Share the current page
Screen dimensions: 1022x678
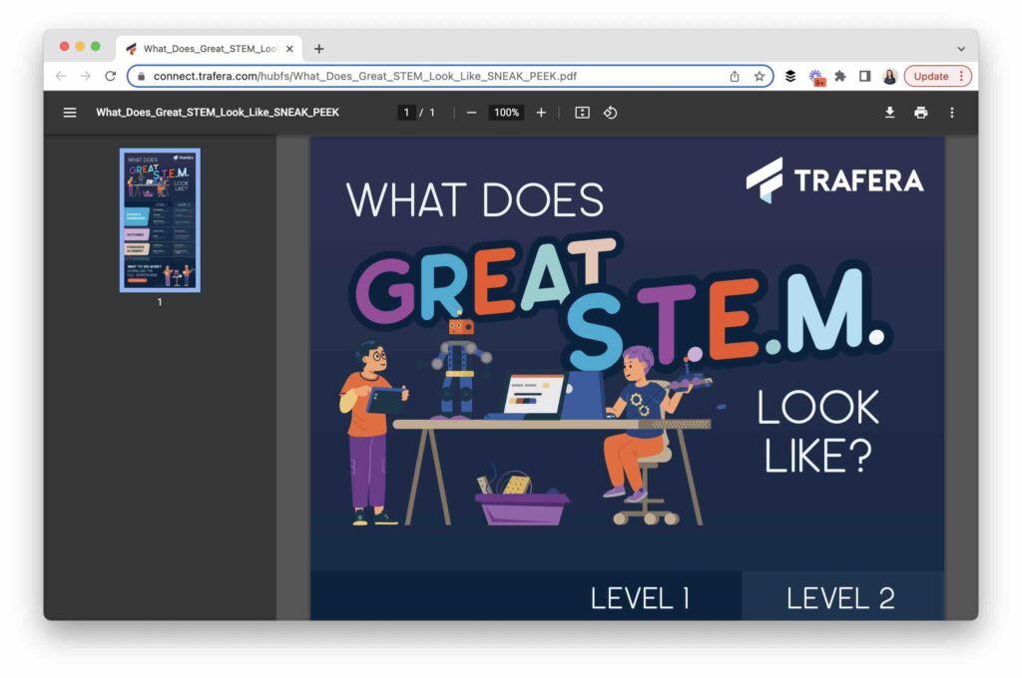pos(734,76)
